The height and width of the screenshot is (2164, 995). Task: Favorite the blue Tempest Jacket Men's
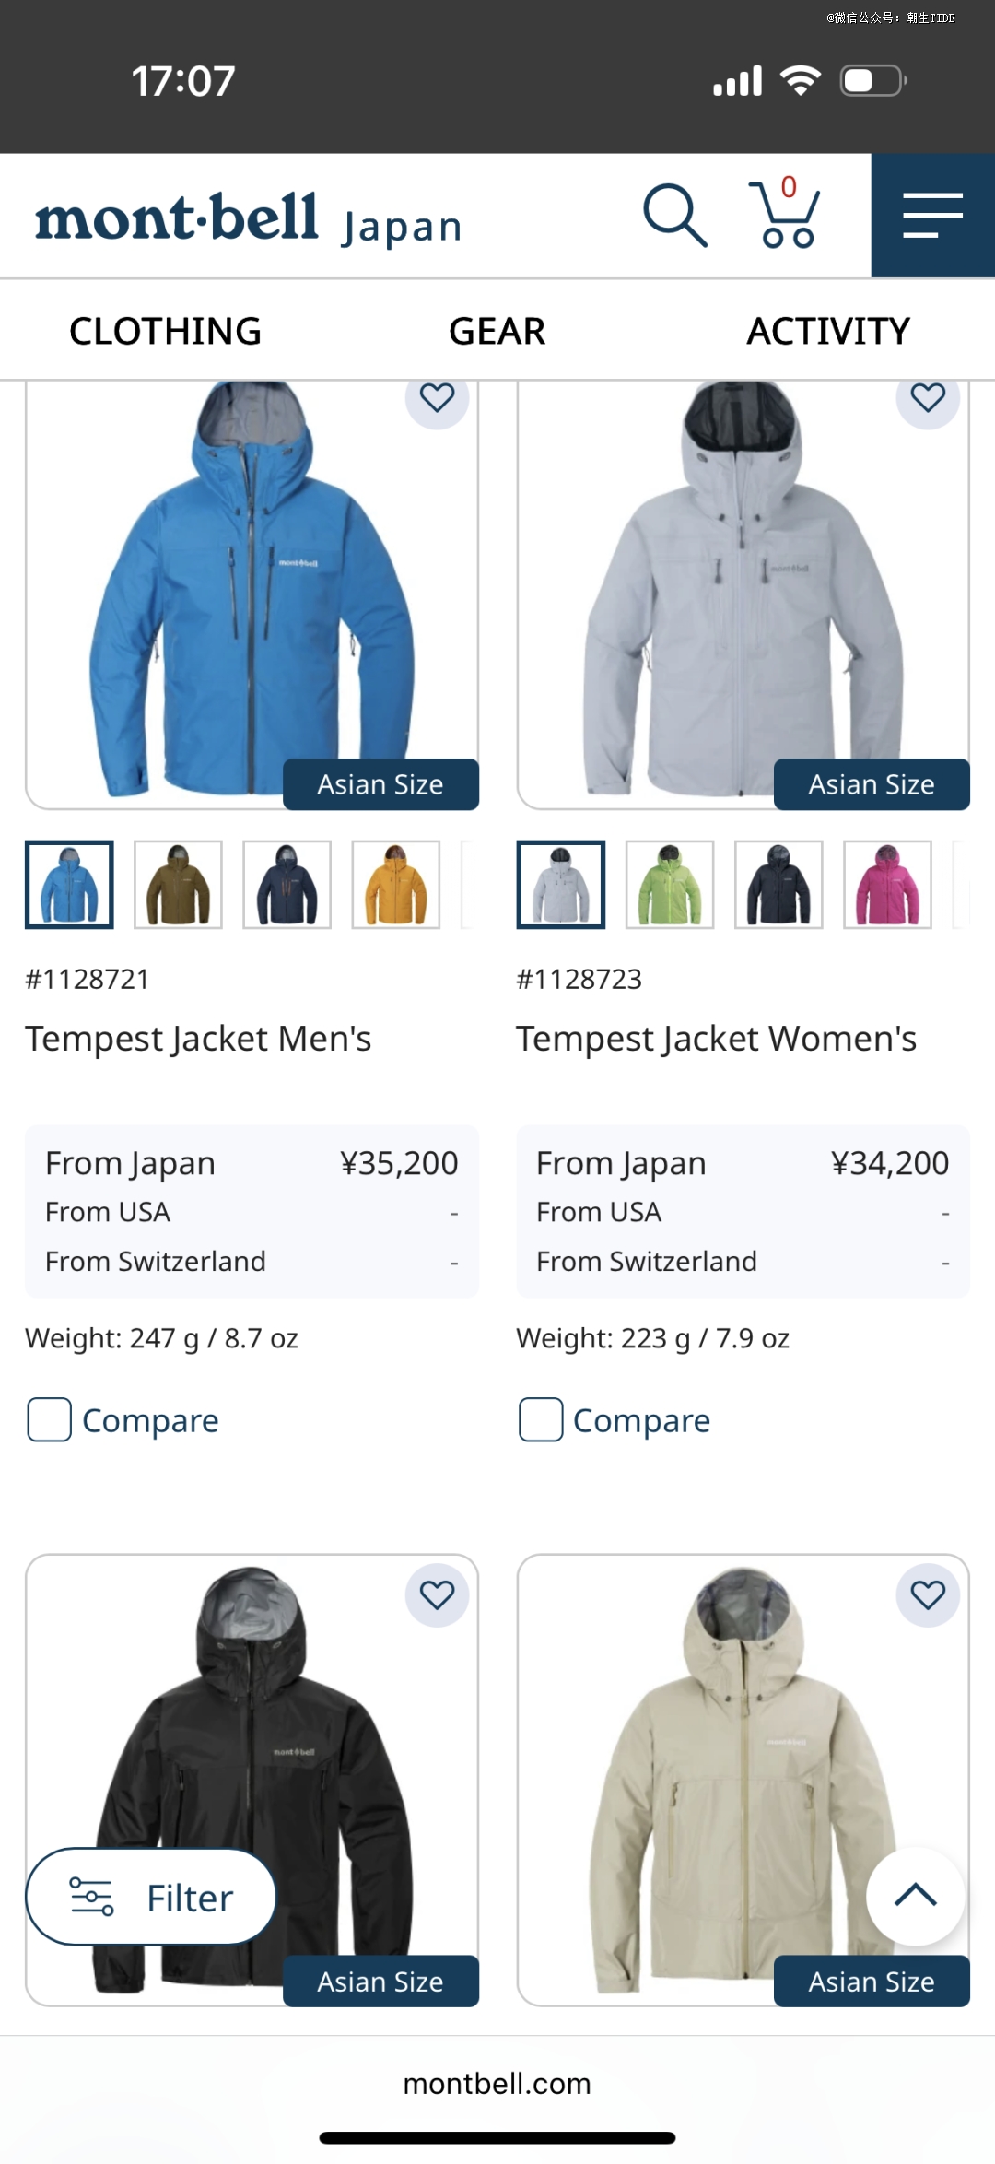pos(437,398)
